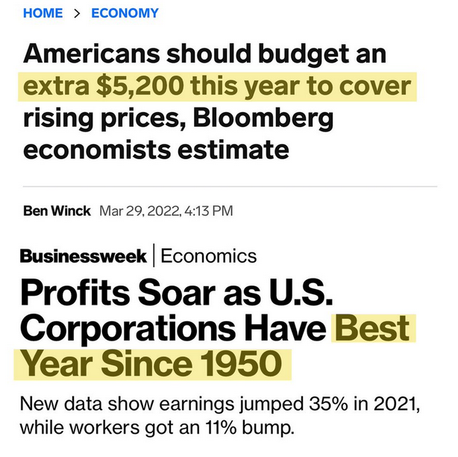This screenshot has width=458, height=457.
Task: Click "Corporations Have" headline text
Action: [173, 329]
